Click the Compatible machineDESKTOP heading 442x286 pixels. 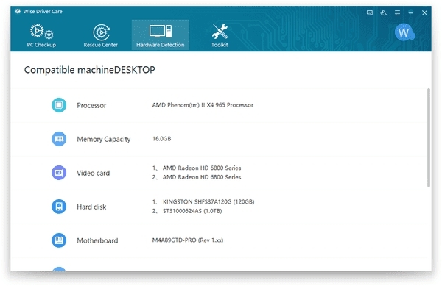pyautogui.click(x=90, y=70)
